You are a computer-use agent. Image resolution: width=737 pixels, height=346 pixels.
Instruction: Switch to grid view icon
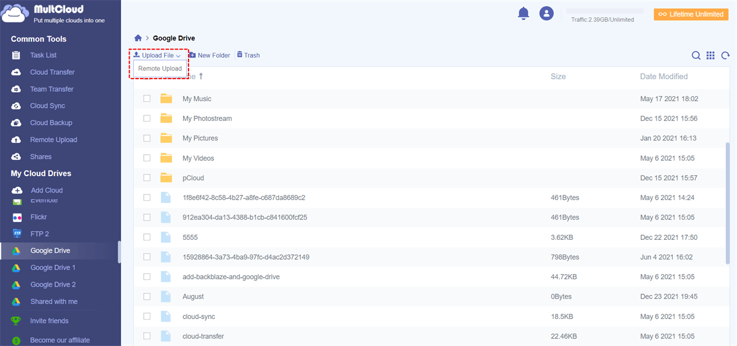[711, 55]
